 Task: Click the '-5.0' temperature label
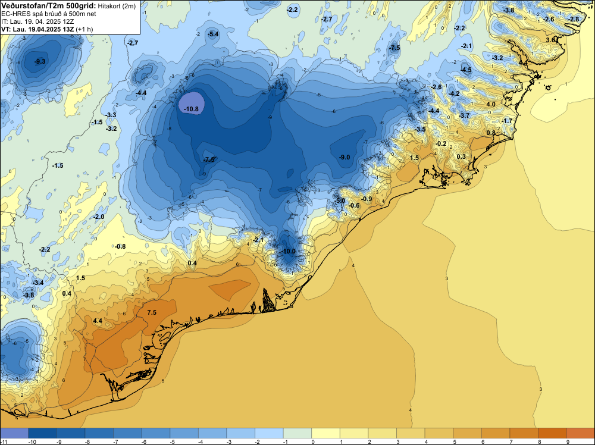(x=339, y=200)
